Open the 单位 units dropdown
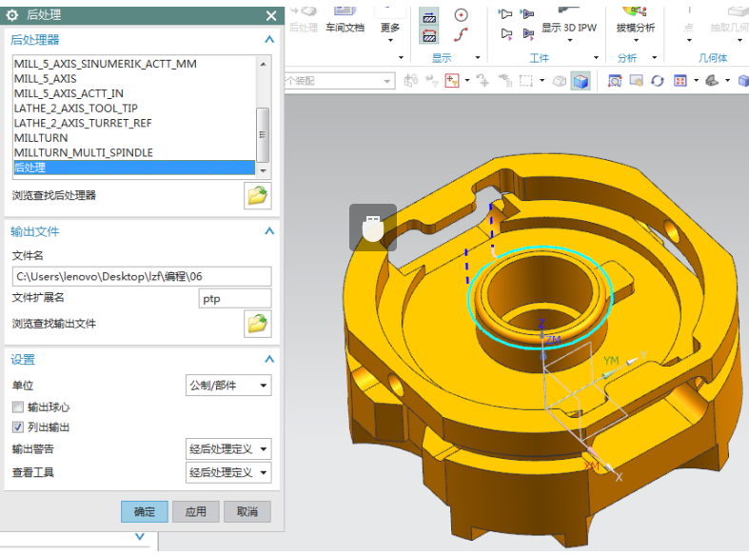749x556 pixels. click(228, 386)
